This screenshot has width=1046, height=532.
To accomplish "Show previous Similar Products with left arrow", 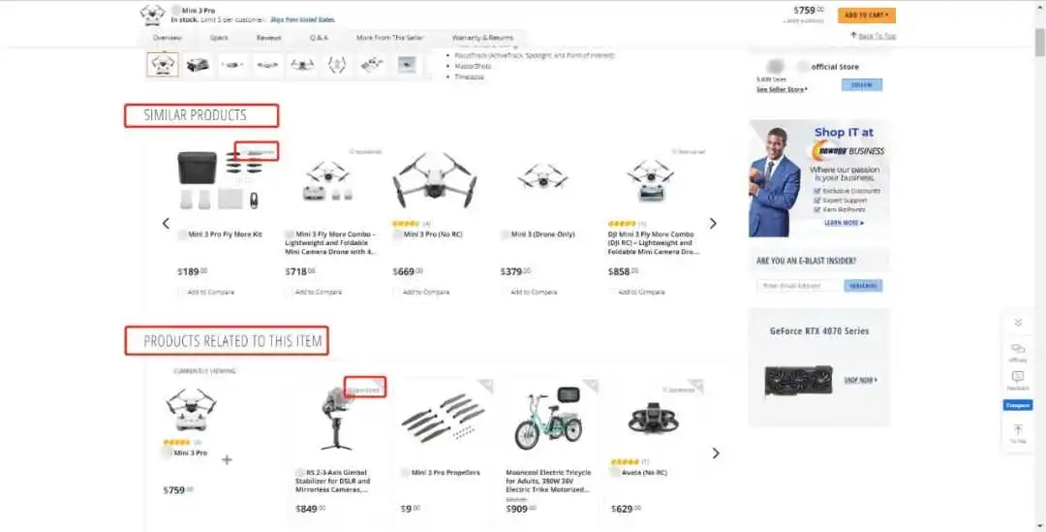I will point(167,224).
